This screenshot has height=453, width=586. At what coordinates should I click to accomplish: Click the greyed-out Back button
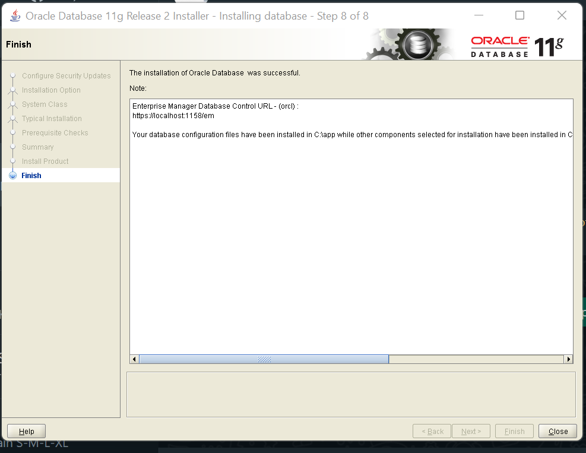pos(432,431)
